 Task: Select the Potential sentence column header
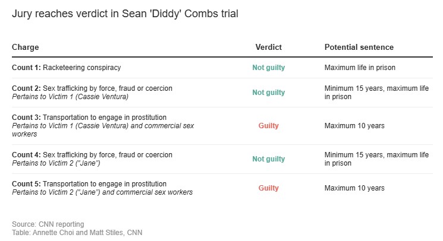(x=359, y=47)
